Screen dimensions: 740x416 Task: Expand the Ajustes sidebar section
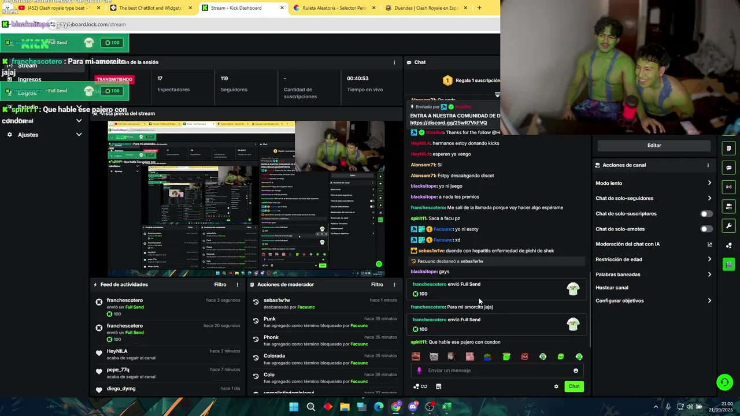(79, 135)
